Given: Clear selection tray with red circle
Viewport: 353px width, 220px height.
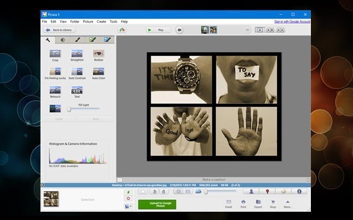Looking at the screenshot, I should (x=128, y=199).
